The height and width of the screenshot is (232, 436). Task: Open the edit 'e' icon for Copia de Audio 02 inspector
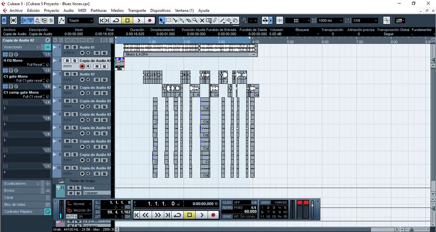[48, 40]
